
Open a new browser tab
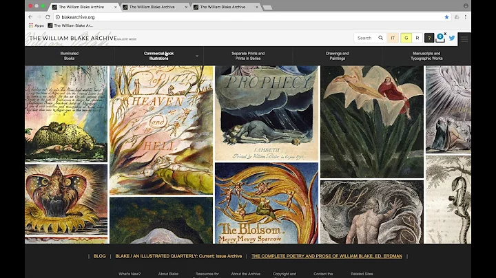(x=267, y=8)
